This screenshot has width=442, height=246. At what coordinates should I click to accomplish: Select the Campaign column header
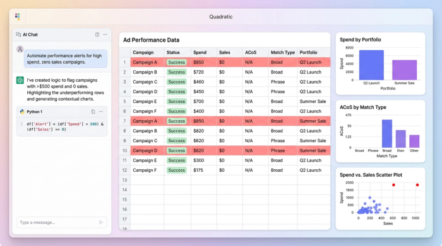(147, 52)
